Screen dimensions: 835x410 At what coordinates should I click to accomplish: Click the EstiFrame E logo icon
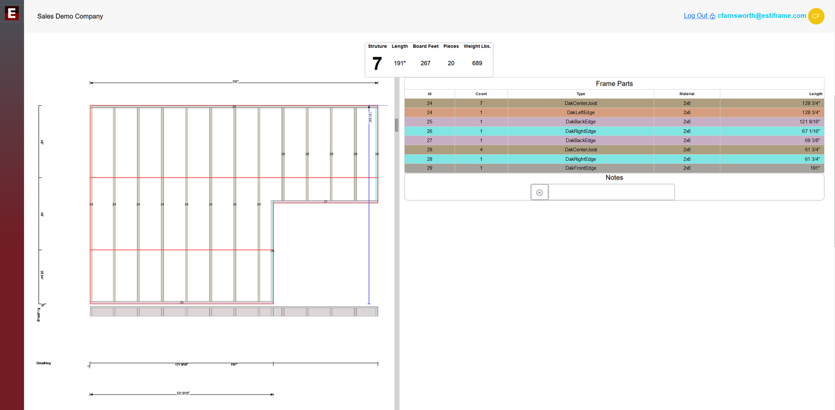point(11,14)
